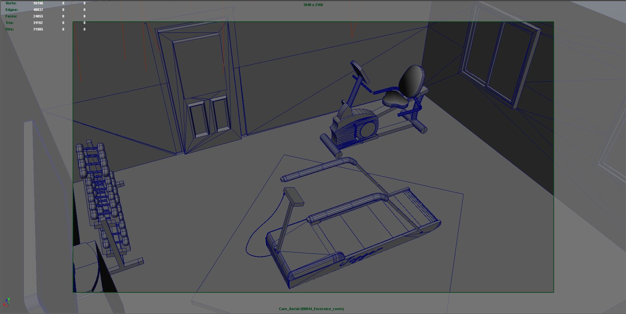
Task: Click the Tris: label in HUD
Action: point(9,23)
